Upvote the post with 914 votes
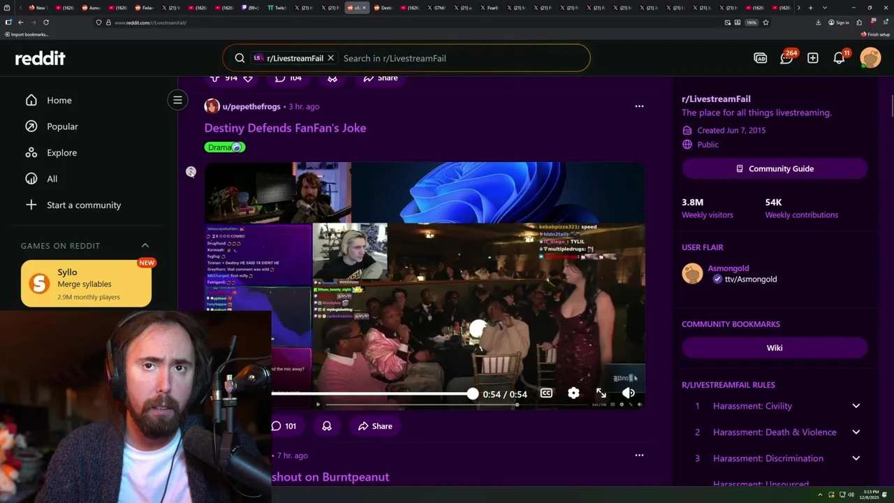The height and width of the screenshot is (503, 894). (x=214, y=78)
